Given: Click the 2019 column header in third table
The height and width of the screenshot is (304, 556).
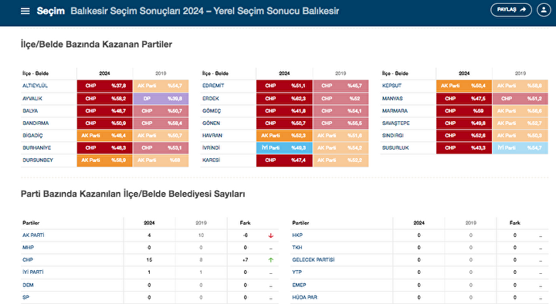Looking at the screenshot, I should coord(520,73).
